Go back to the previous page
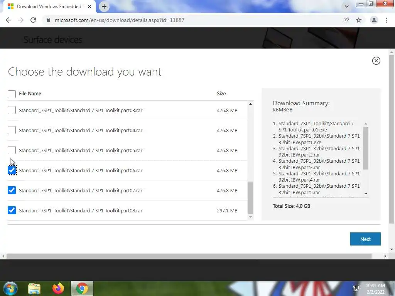The image size is (395, 296). pyautogui.click(x=8, y=20)
